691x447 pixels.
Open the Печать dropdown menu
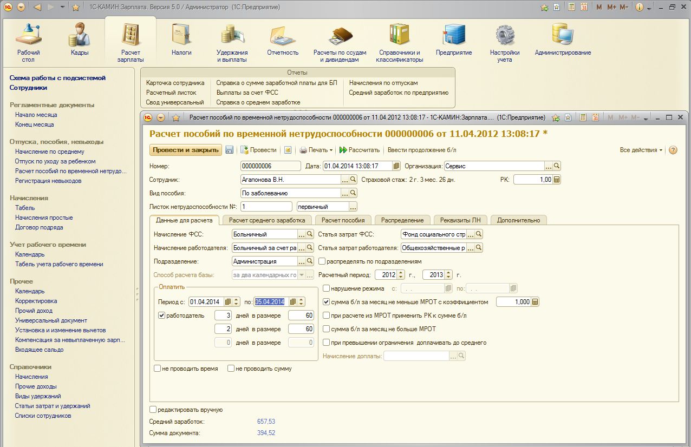pyautogui.click(x=317, y=150)
